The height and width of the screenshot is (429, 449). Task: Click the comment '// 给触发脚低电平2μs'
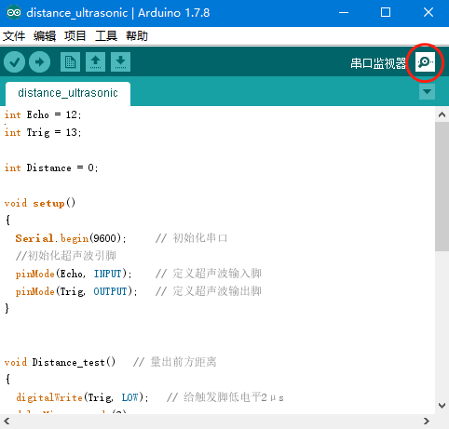coord(225,397)
